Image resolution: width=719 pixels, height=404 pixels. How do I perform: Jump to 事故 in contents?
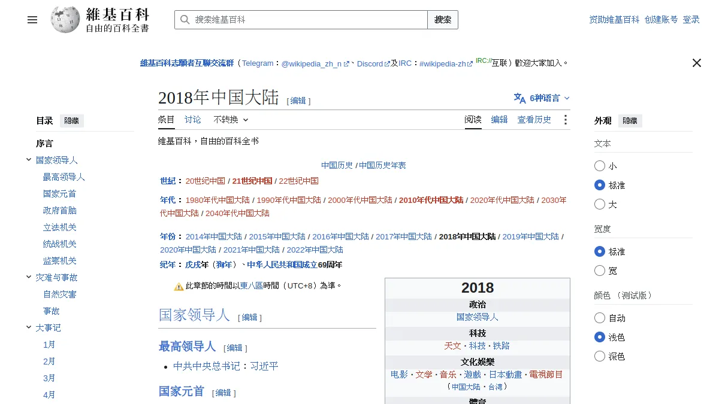point(52,311)
